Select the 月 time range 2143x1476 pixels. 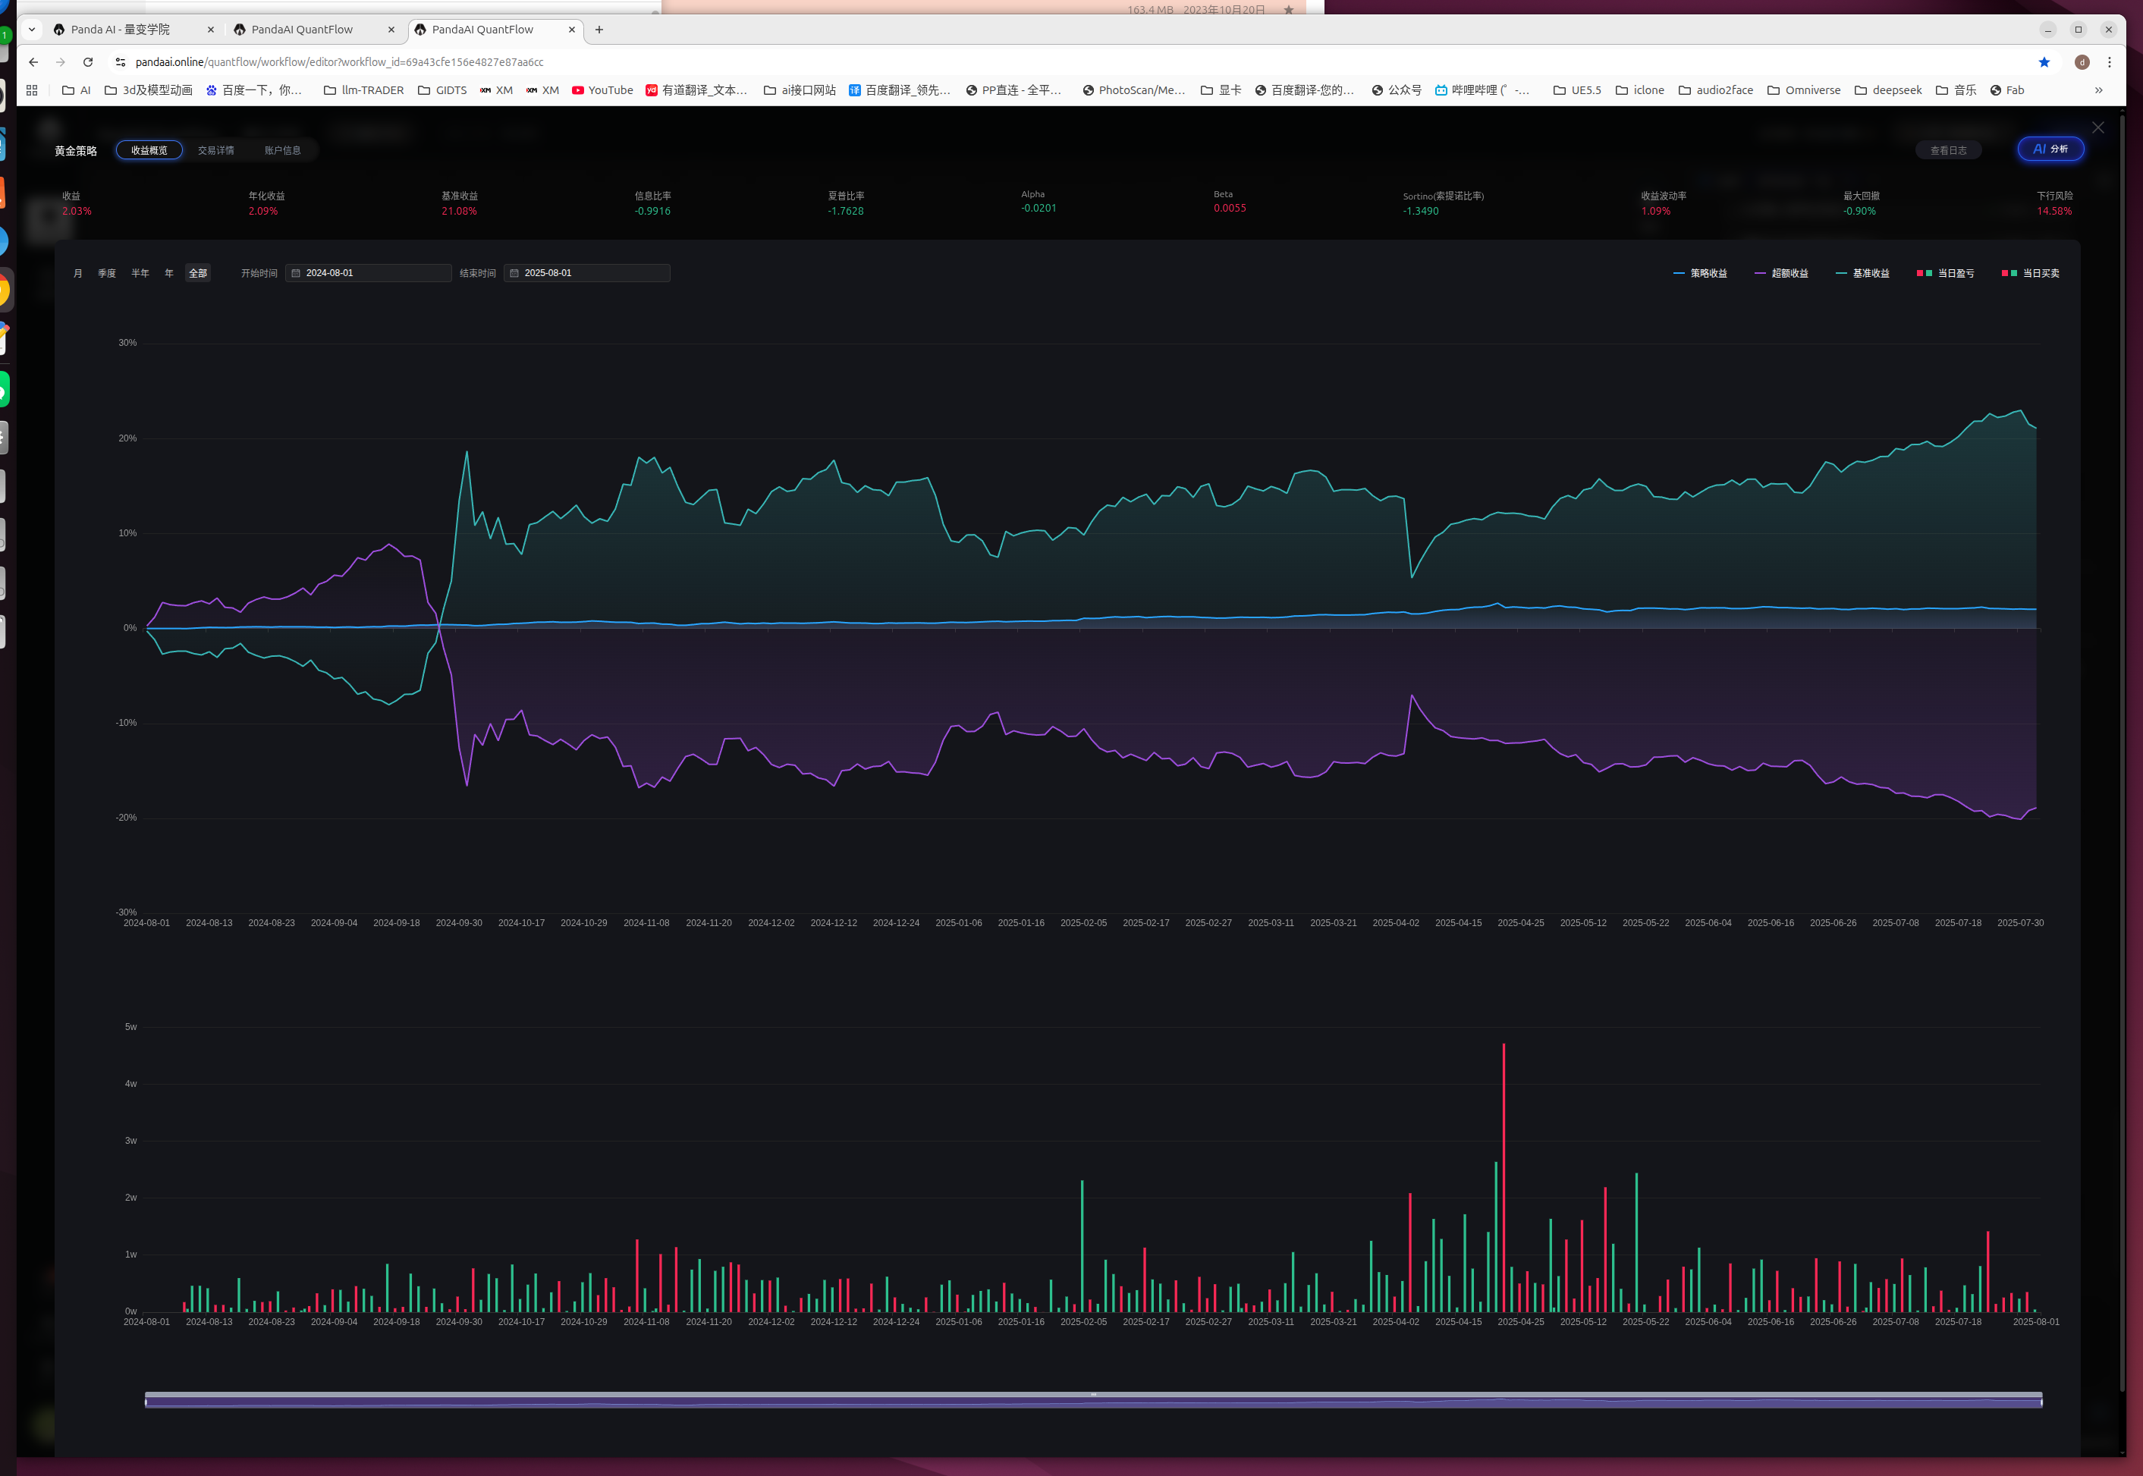pos(77,273)
